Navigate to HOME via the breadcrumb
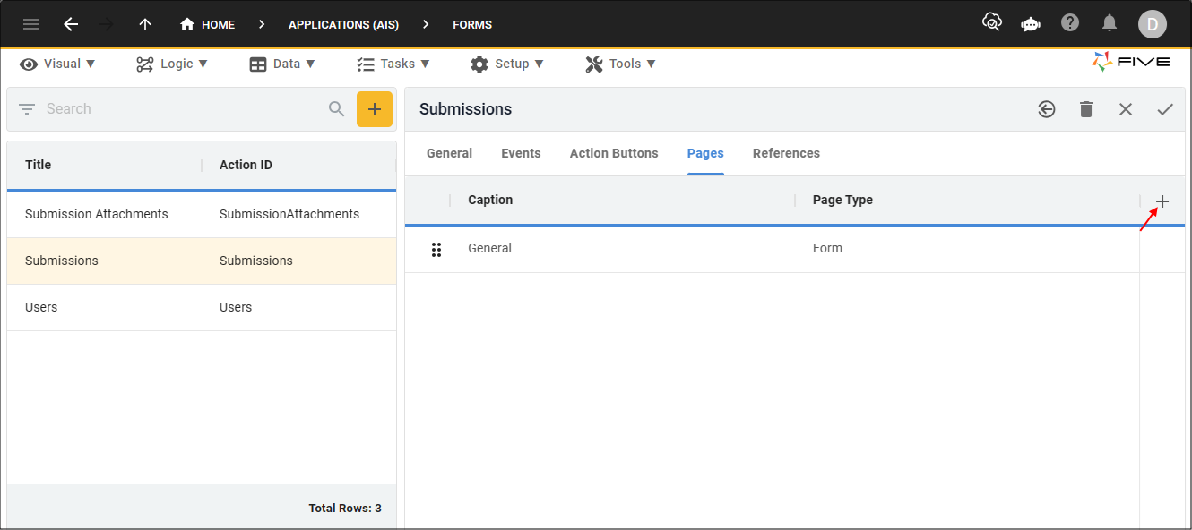The height and width of the screenshot is (530, 1192). pos(207,24)
